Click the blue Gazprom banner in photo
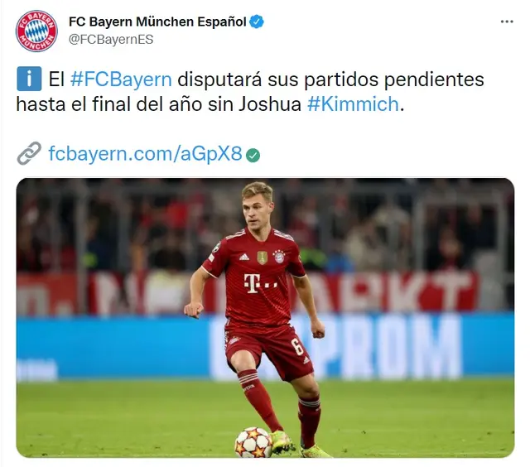 [x=265, y=347]
